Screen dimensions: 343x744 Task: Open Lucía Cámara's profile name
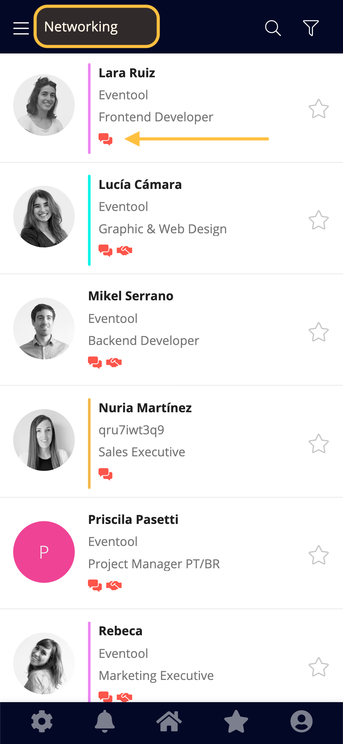140,185
